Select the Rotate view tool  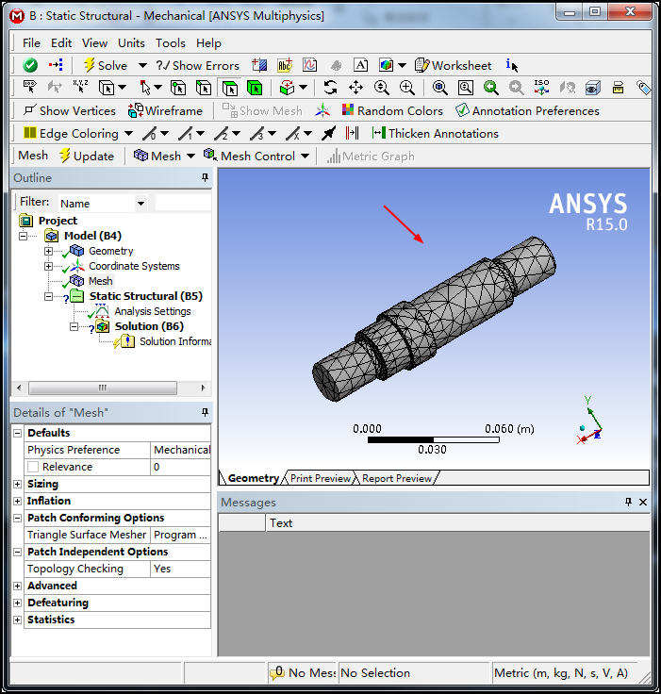[x=330, y=88]
